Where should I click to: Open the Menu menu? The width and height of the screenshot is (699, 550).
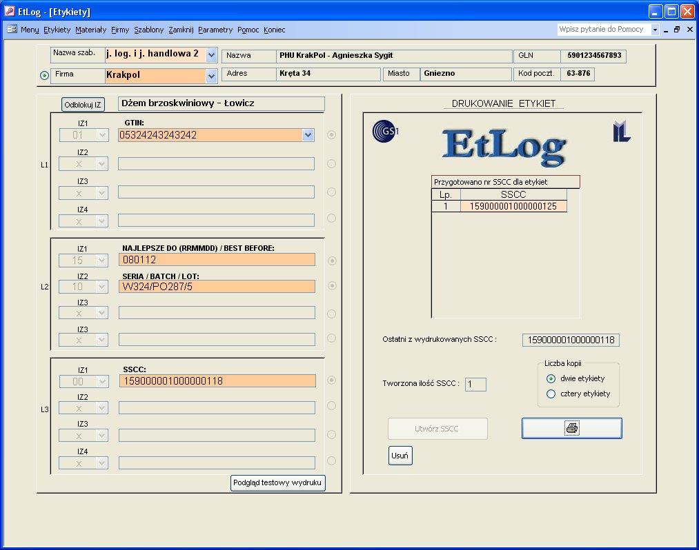click(x=30, y=30)
